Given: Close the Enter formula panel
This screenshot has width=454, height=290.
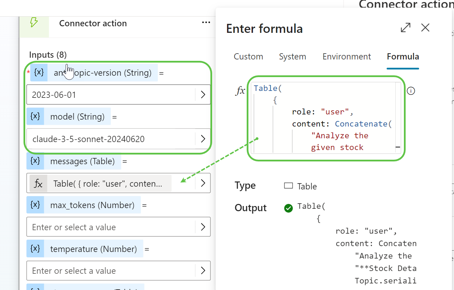Looking at the screenshot, I should [x=425, y=28].
